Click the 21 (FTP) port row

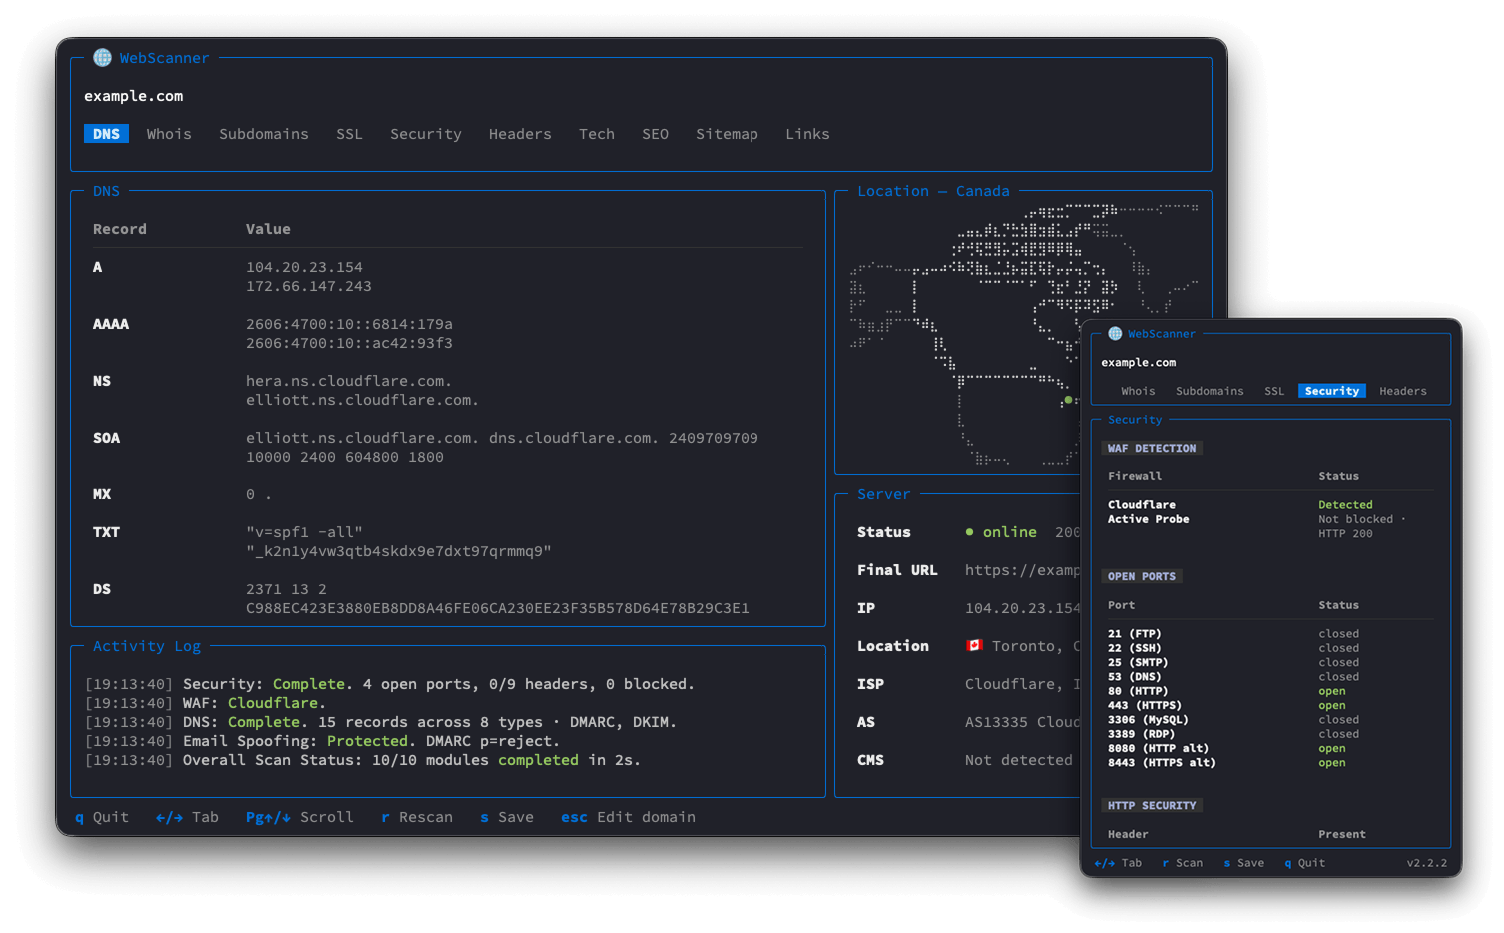click(x=1269, y=634)
